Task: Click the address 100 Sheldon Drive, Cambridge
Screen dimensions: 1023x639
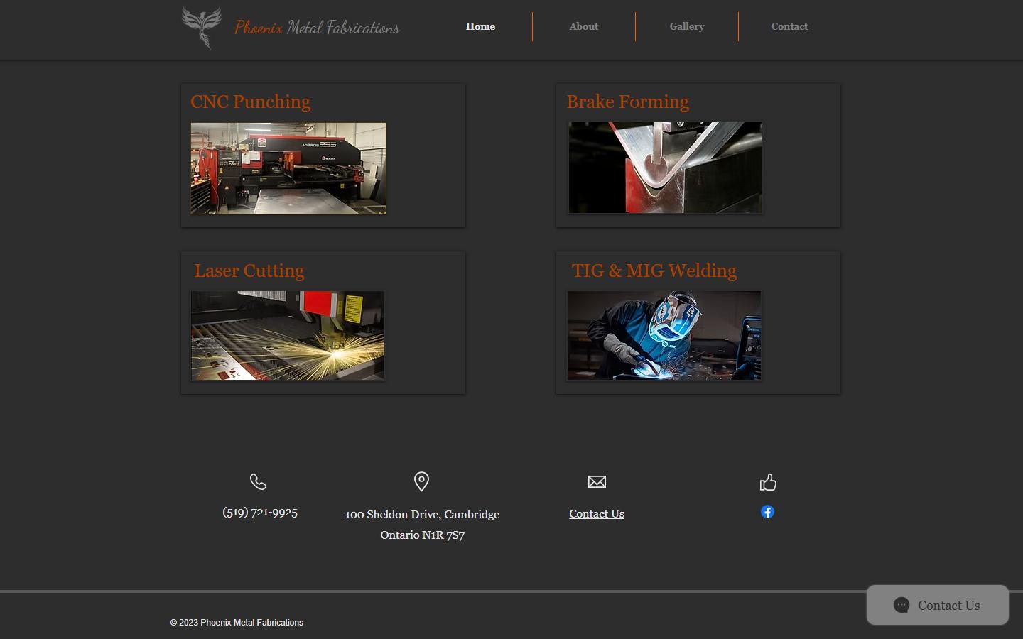Action: pos(422,514)
